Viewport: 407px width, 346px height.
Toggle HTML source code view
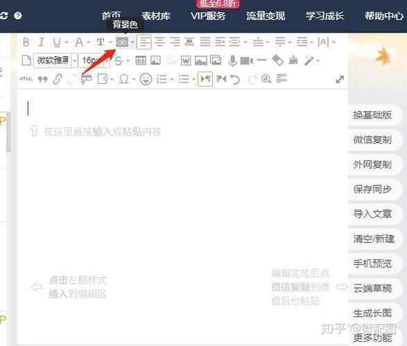tap(26, 79)
